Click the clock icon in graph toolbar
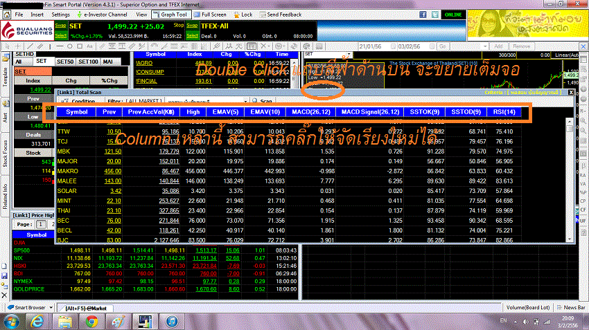The height and width of the screenshot is (330, 589). pos(279,46)
